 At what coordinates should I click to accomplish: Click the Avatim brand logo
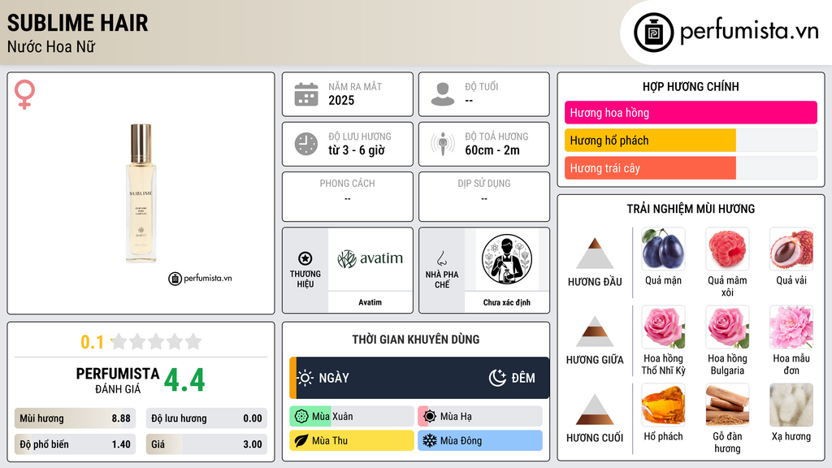point(370,259)
